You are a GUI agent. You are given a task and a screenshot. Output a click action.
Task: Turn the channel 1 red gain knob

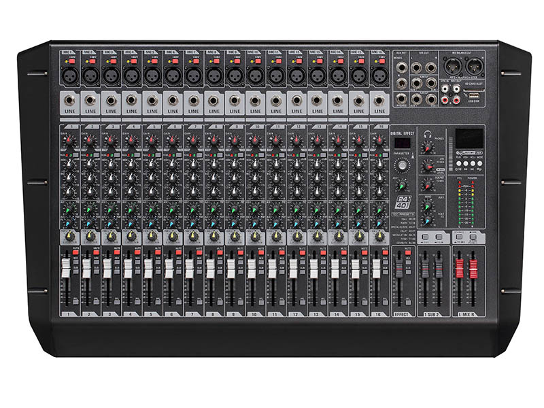point(68,140)
